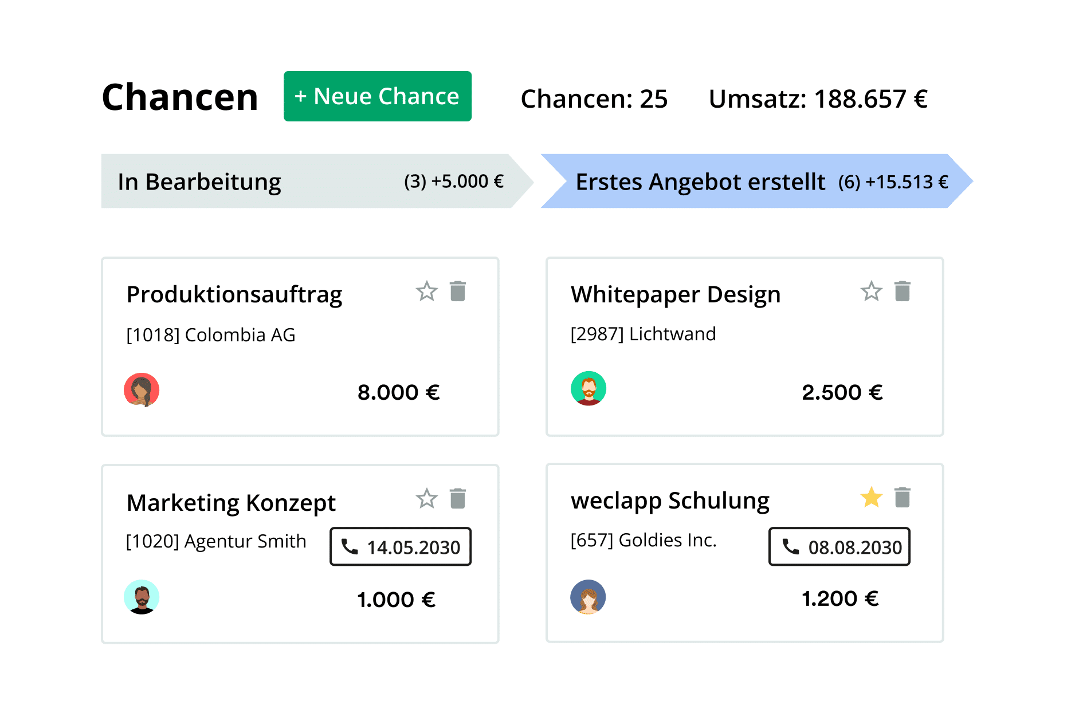This screenshot has height=717, width=1075.
Task: Open customer [2987] Lichtwand
Action: click(643, 333)
